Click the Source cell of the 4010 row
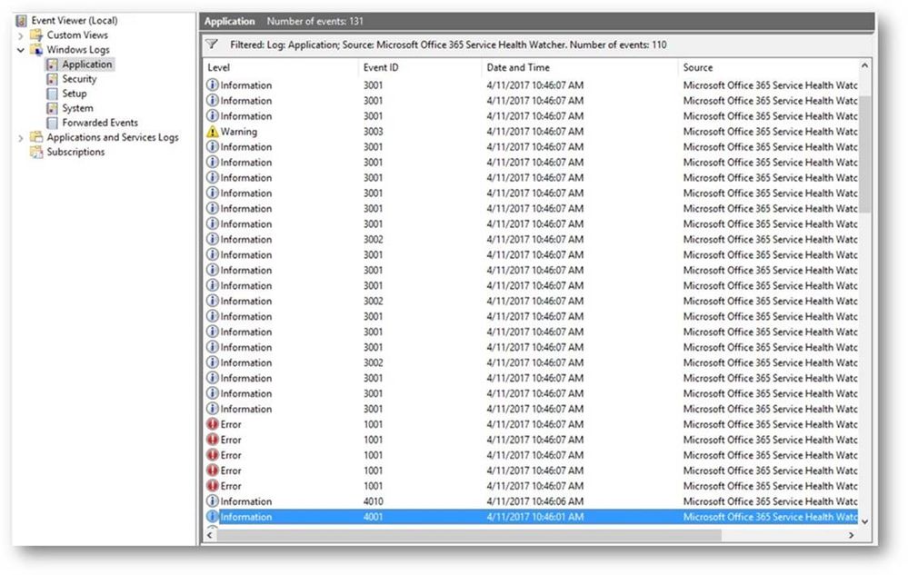Screen dimensions: 908x575 (770, 501)
